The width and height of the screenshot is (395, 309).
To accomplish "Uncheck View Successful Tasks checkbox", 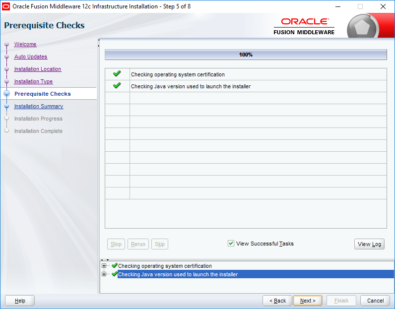I will tap(231, 243).
